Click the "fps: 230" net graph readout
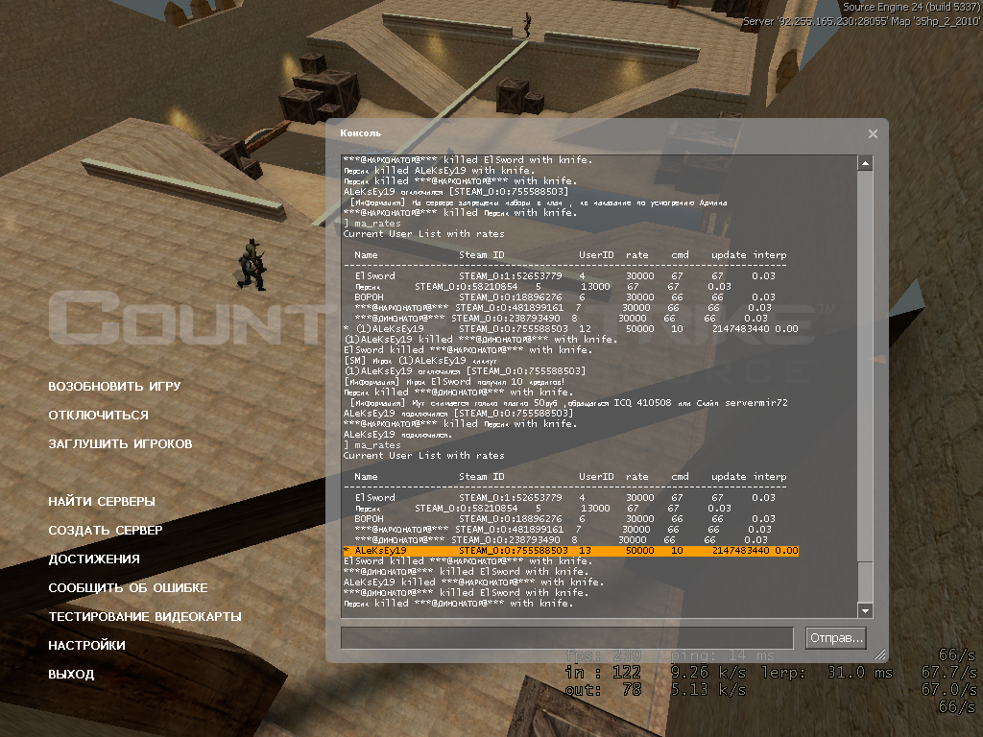The height and width of the screenshot is (737, 983). click(x=603, y=655)
